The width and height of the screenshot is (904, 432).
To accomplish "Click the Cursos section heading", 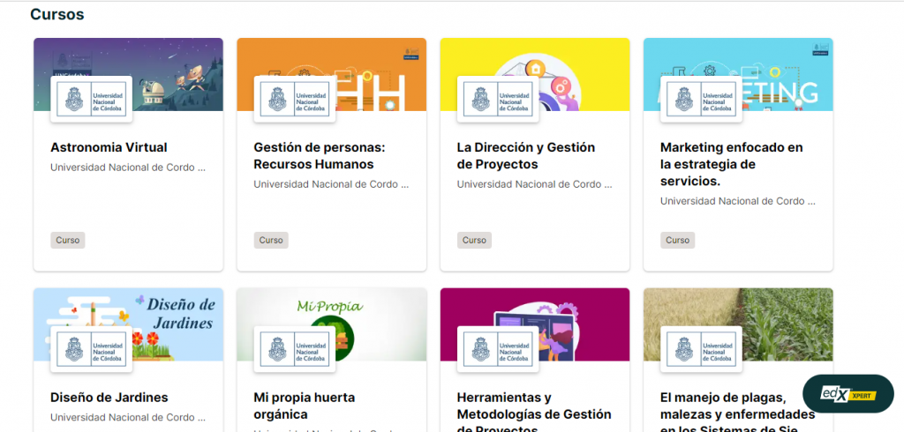I will pyautogui.click(x=57, y=14).
